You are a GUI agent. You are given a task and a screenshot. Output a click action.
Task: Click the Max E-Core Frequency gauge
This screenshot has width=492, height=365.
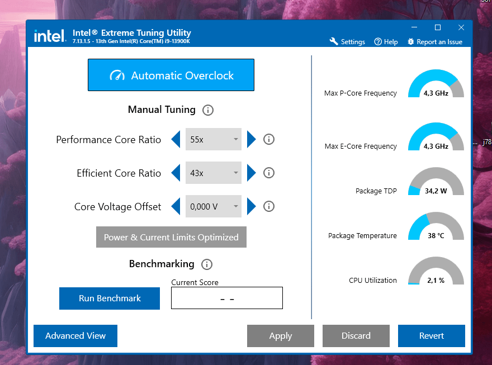click(x=436, y=136)
